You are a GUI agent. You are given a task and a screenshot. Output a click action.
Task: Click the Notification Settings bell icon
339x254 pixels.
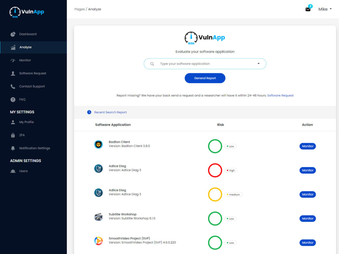[x=13, y=148]
